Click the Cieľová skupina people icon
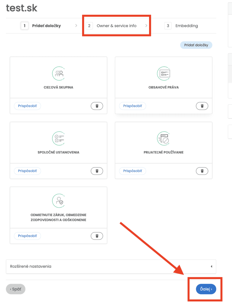This screenshot has width=232, height=307. click(x=58, y=73)
